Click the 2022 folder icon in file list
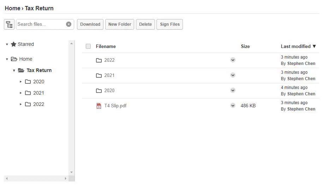This screenshot has width=322, height=185. [x=99, y=60]
